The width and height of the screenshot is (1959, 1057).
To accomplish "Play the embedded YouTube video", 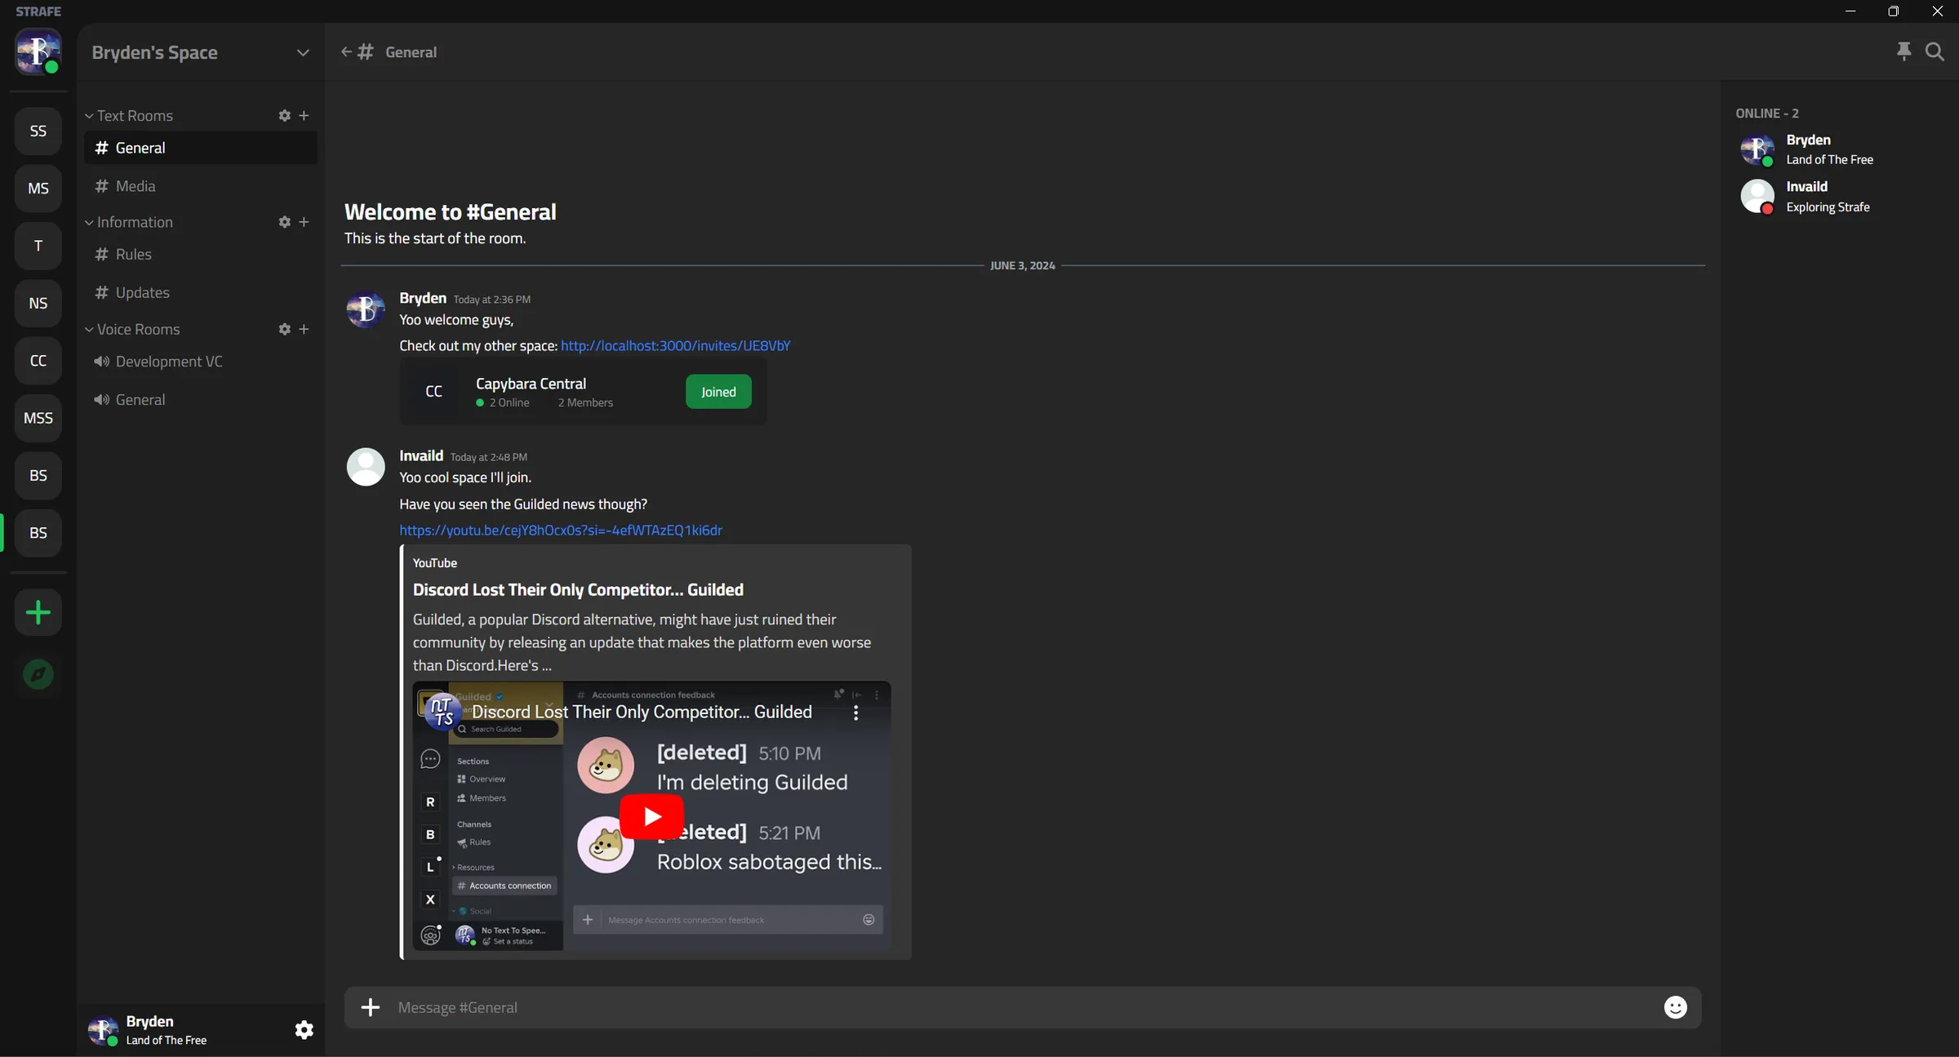I will click(651, 816).
